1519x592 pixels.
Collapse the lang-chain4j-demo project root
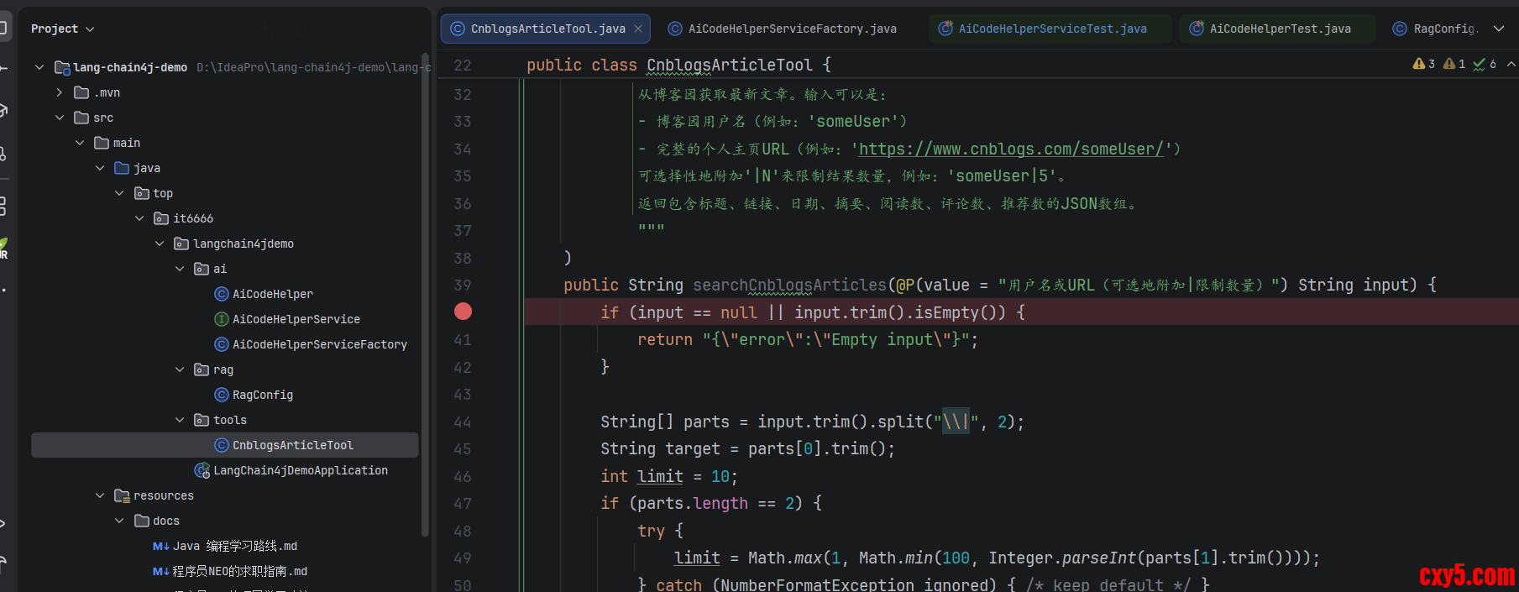(x=39, y=67)
